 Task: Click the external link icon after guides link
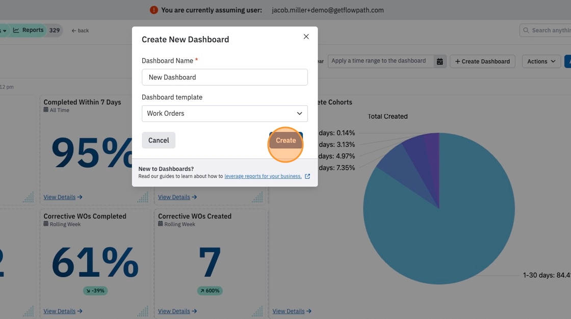pos(307,176)
